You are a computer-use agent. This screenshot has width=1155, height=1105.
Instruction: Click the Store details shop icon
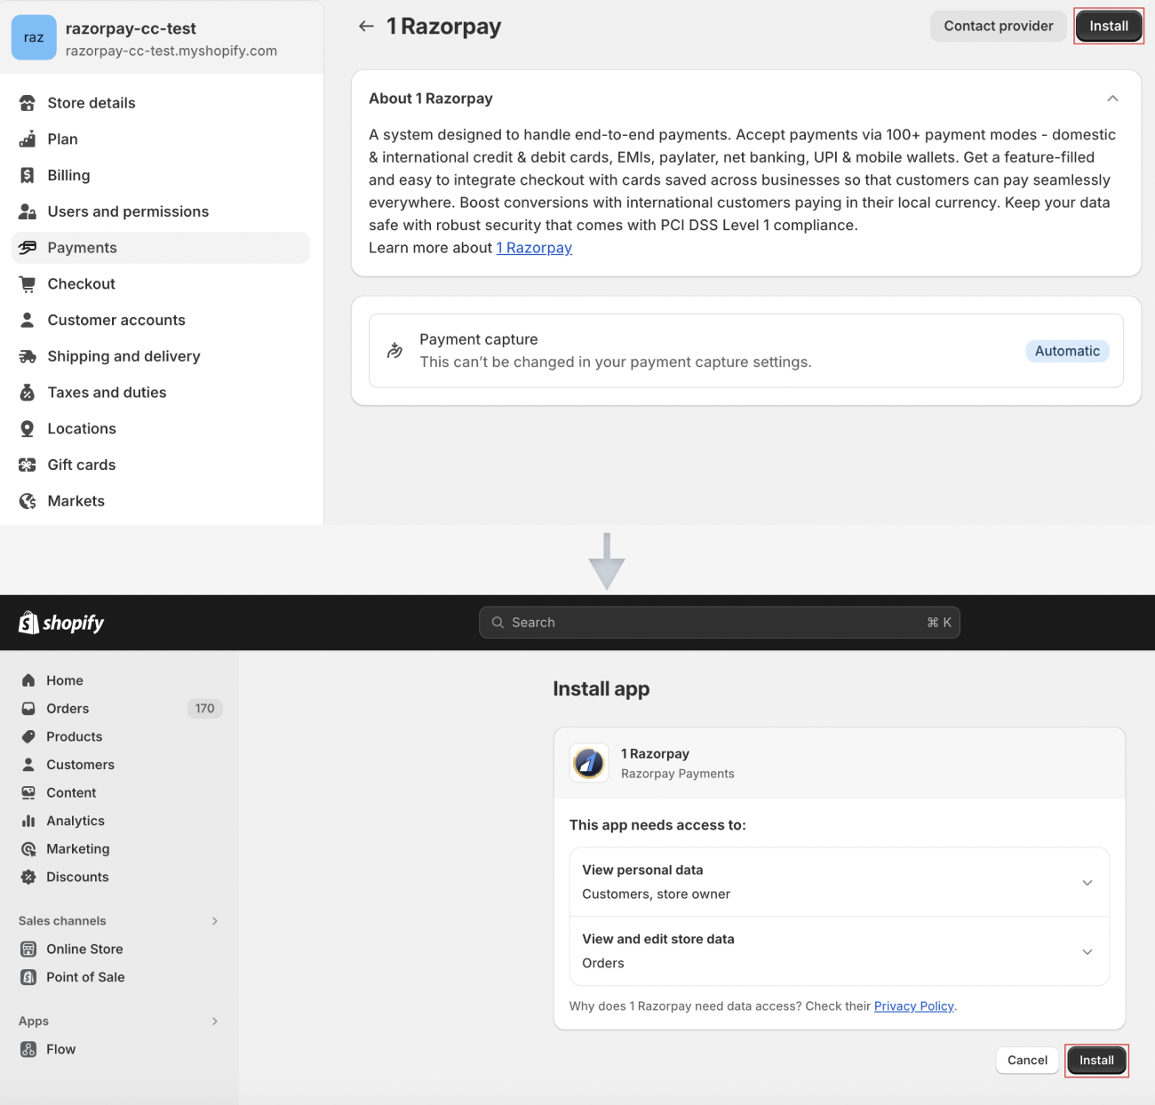(x=28, y=103)
